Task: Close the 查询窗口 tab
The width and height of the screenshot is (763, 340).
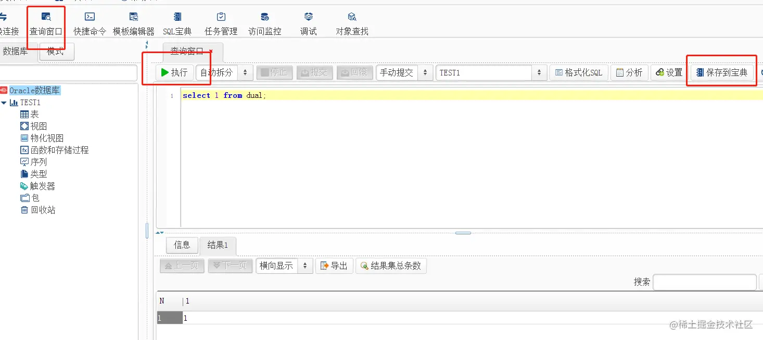Action: 211,51
